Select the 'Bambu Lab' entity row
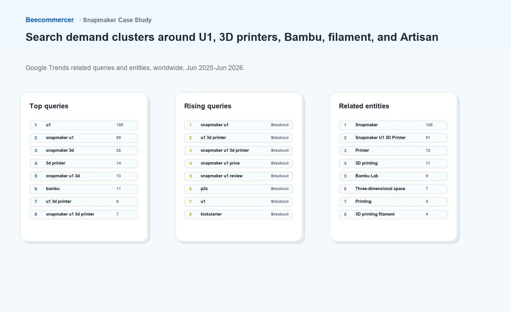 (x=393, y=176)
